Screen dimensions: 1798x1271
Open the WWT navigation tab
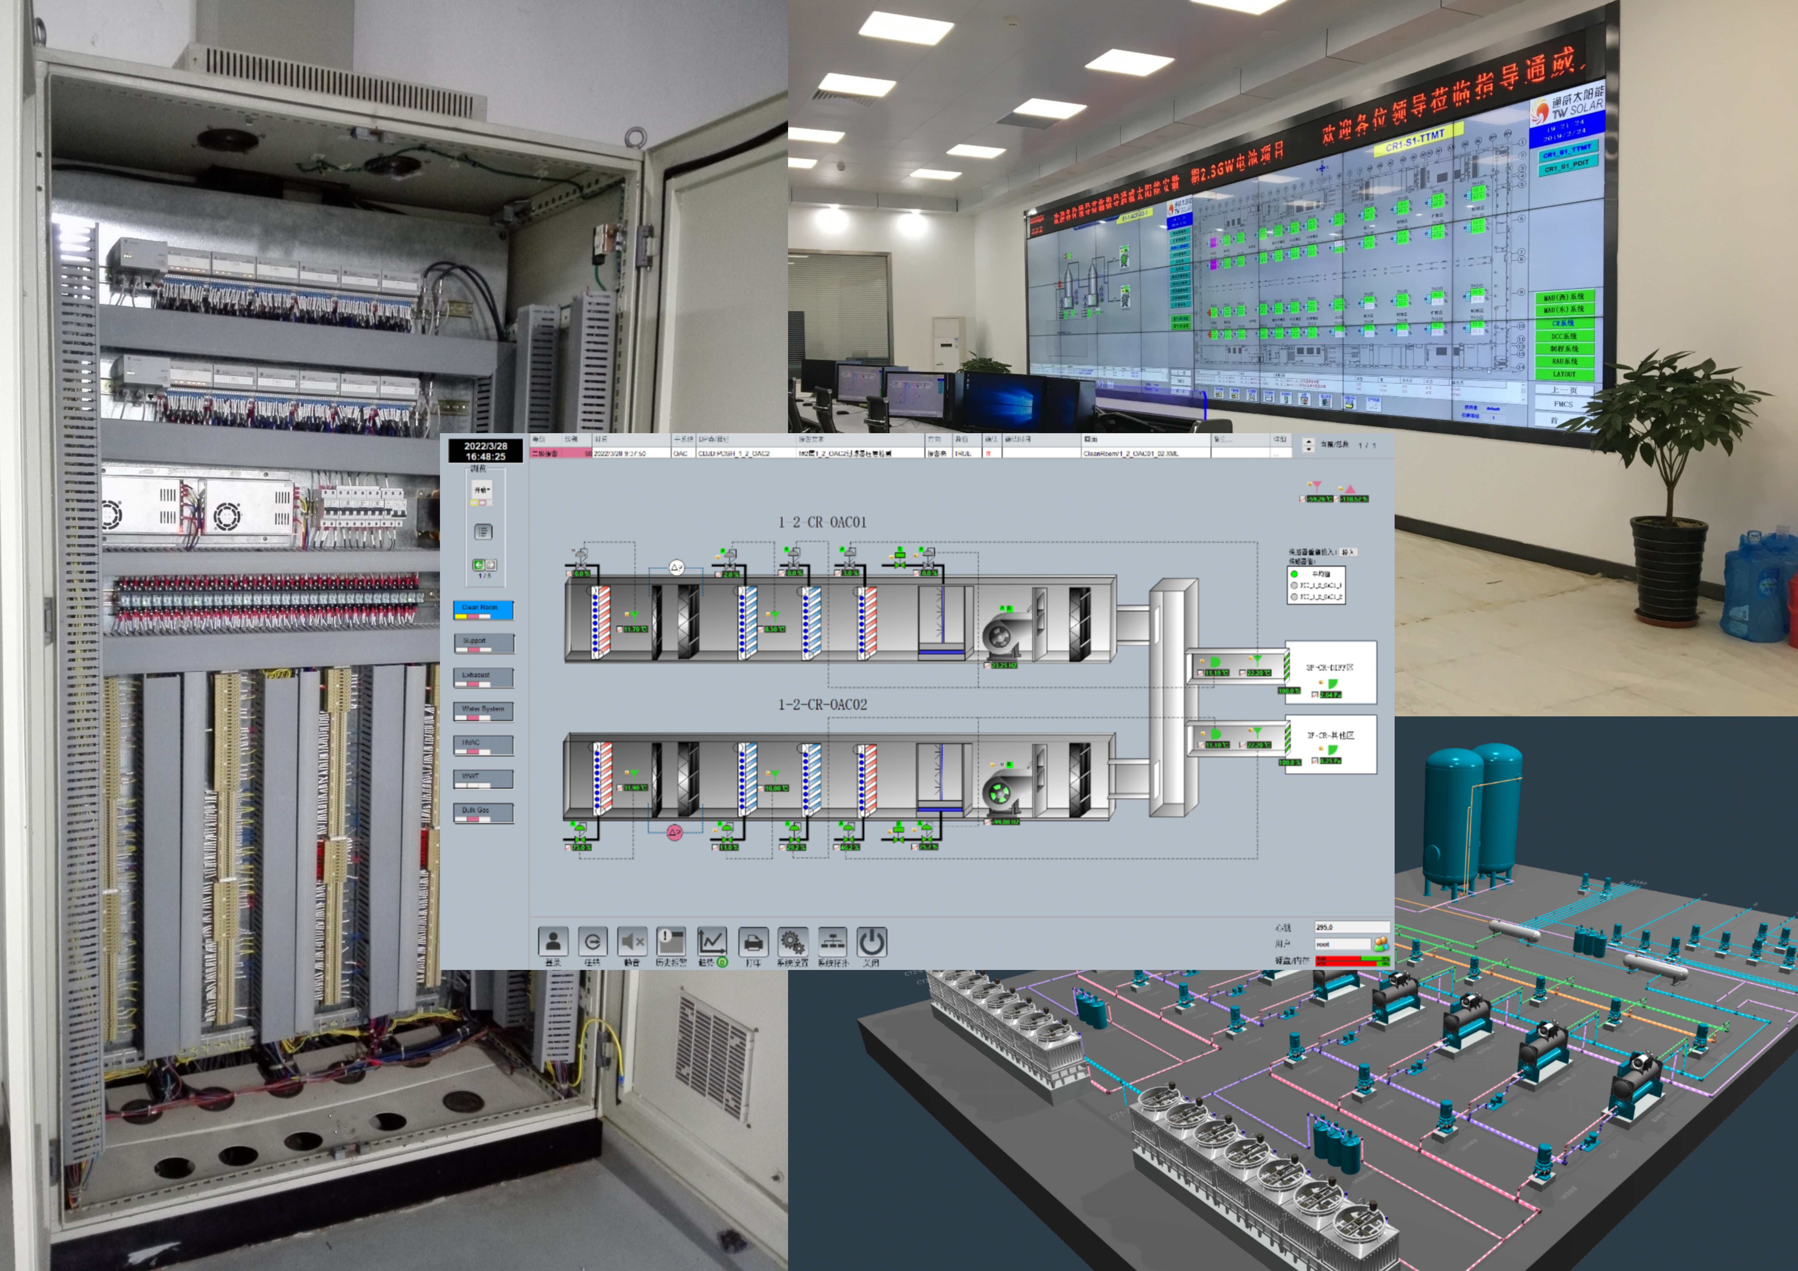click(x=483, y=779)
